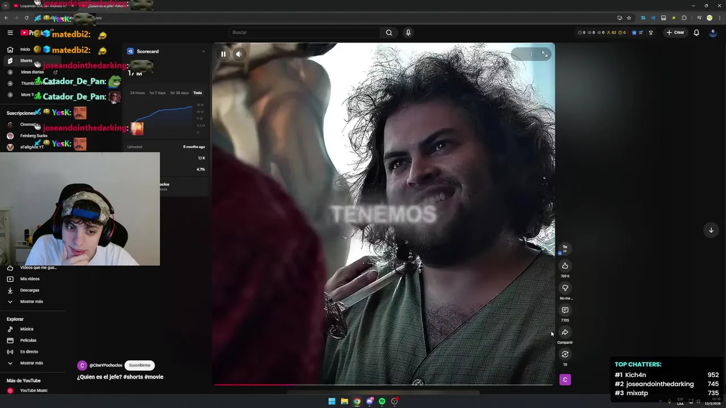Open the YouTube account avatar menu

pyautogui.click(x=712, y=32)
